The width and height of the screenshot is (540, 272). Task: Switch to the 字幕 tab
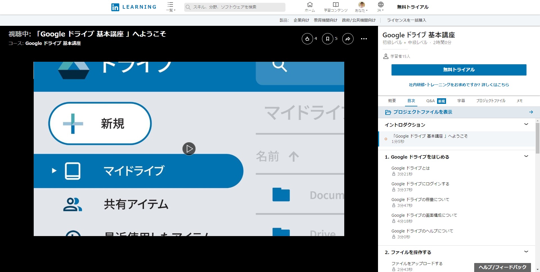[461, 100]
